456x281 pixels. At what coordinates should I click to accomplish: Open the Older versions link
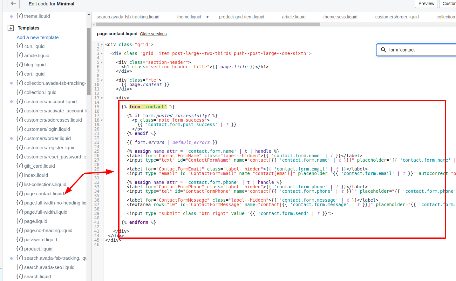pyautogui.click(x=153, y=34)
